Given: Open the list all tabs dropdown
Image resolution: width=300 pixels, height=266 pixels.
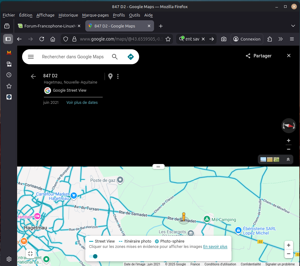Looking at the screenshot, I should tap(293, 26).
